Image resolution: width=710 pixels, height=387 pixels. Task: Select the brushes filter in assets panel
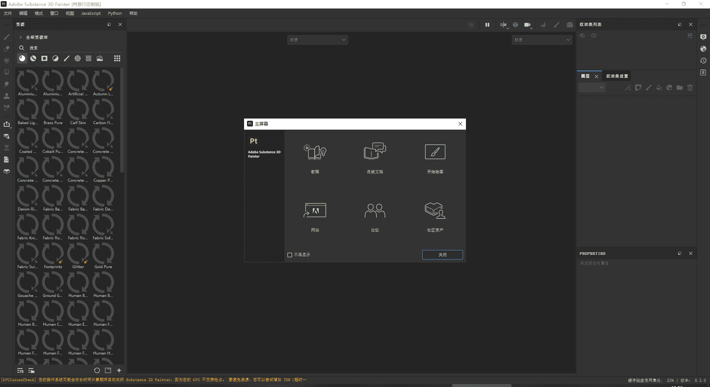pos(67,58)
